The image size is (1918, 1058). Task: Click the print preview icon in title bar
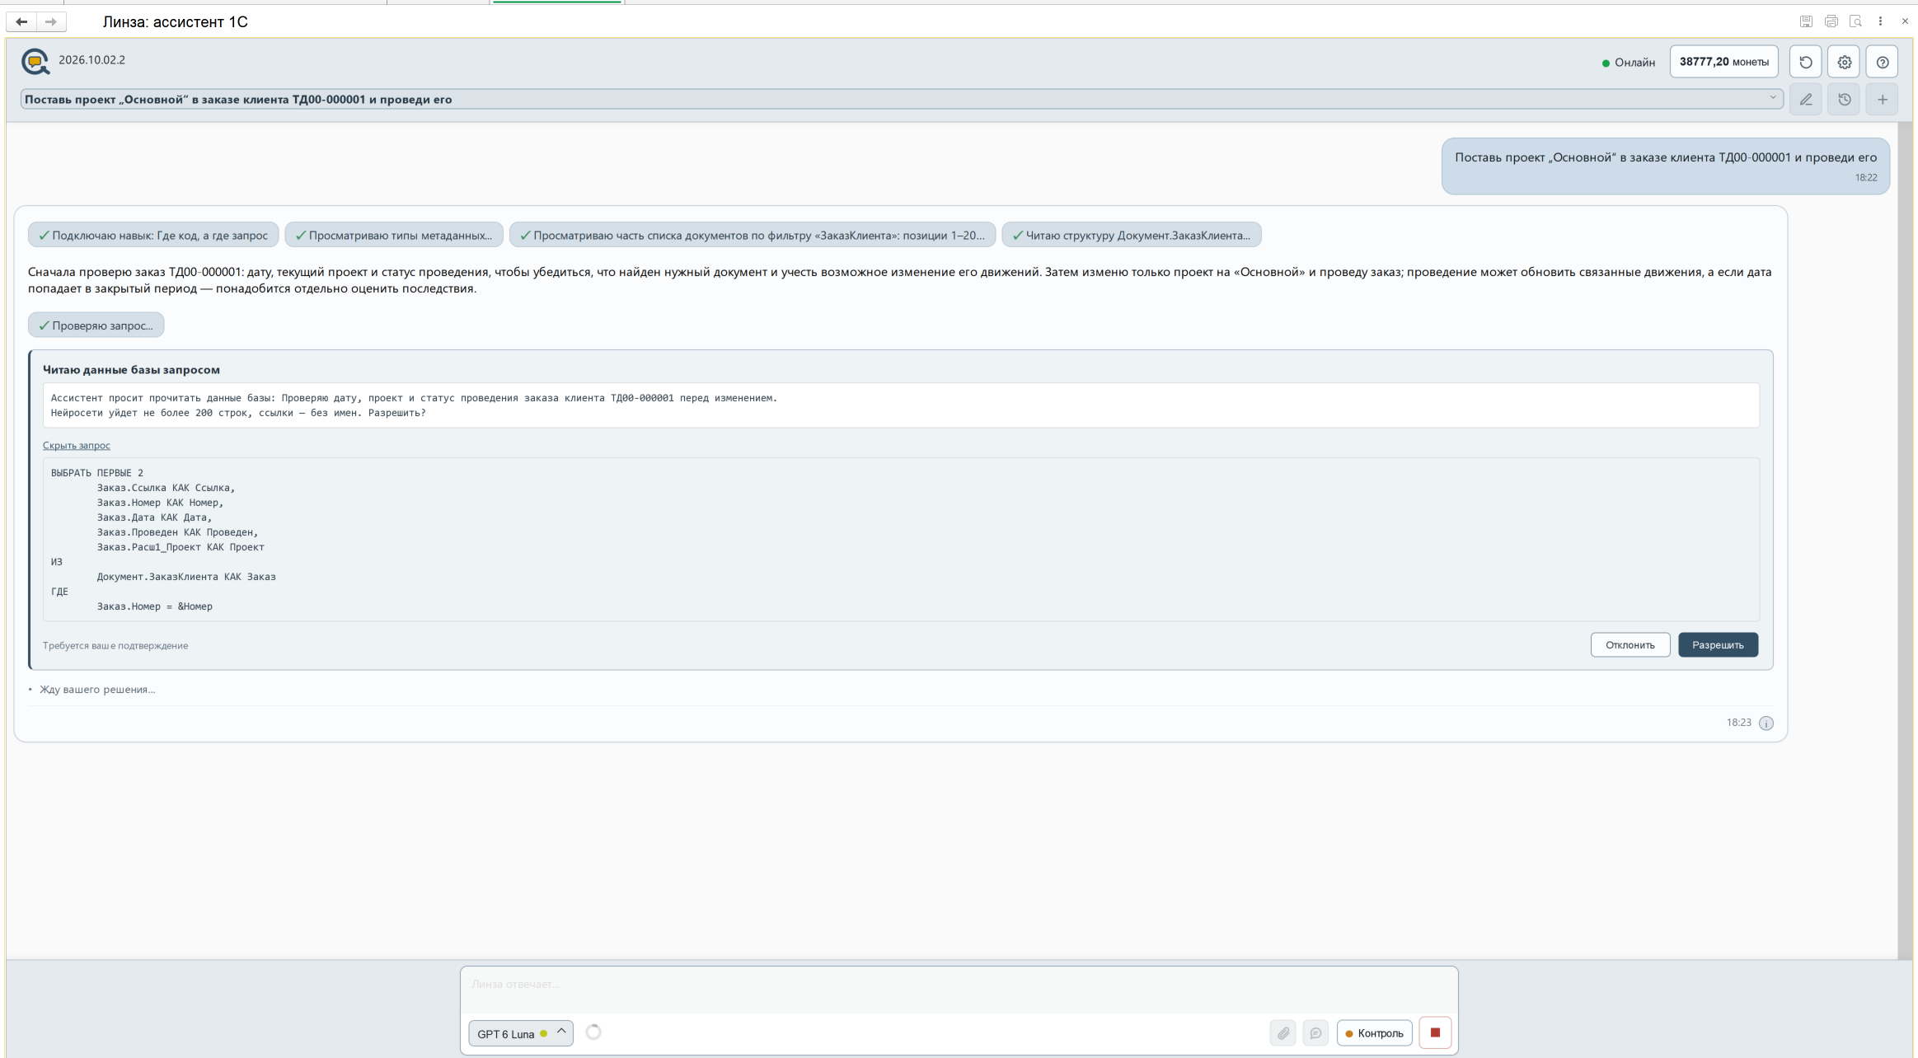click(1855, 21)
